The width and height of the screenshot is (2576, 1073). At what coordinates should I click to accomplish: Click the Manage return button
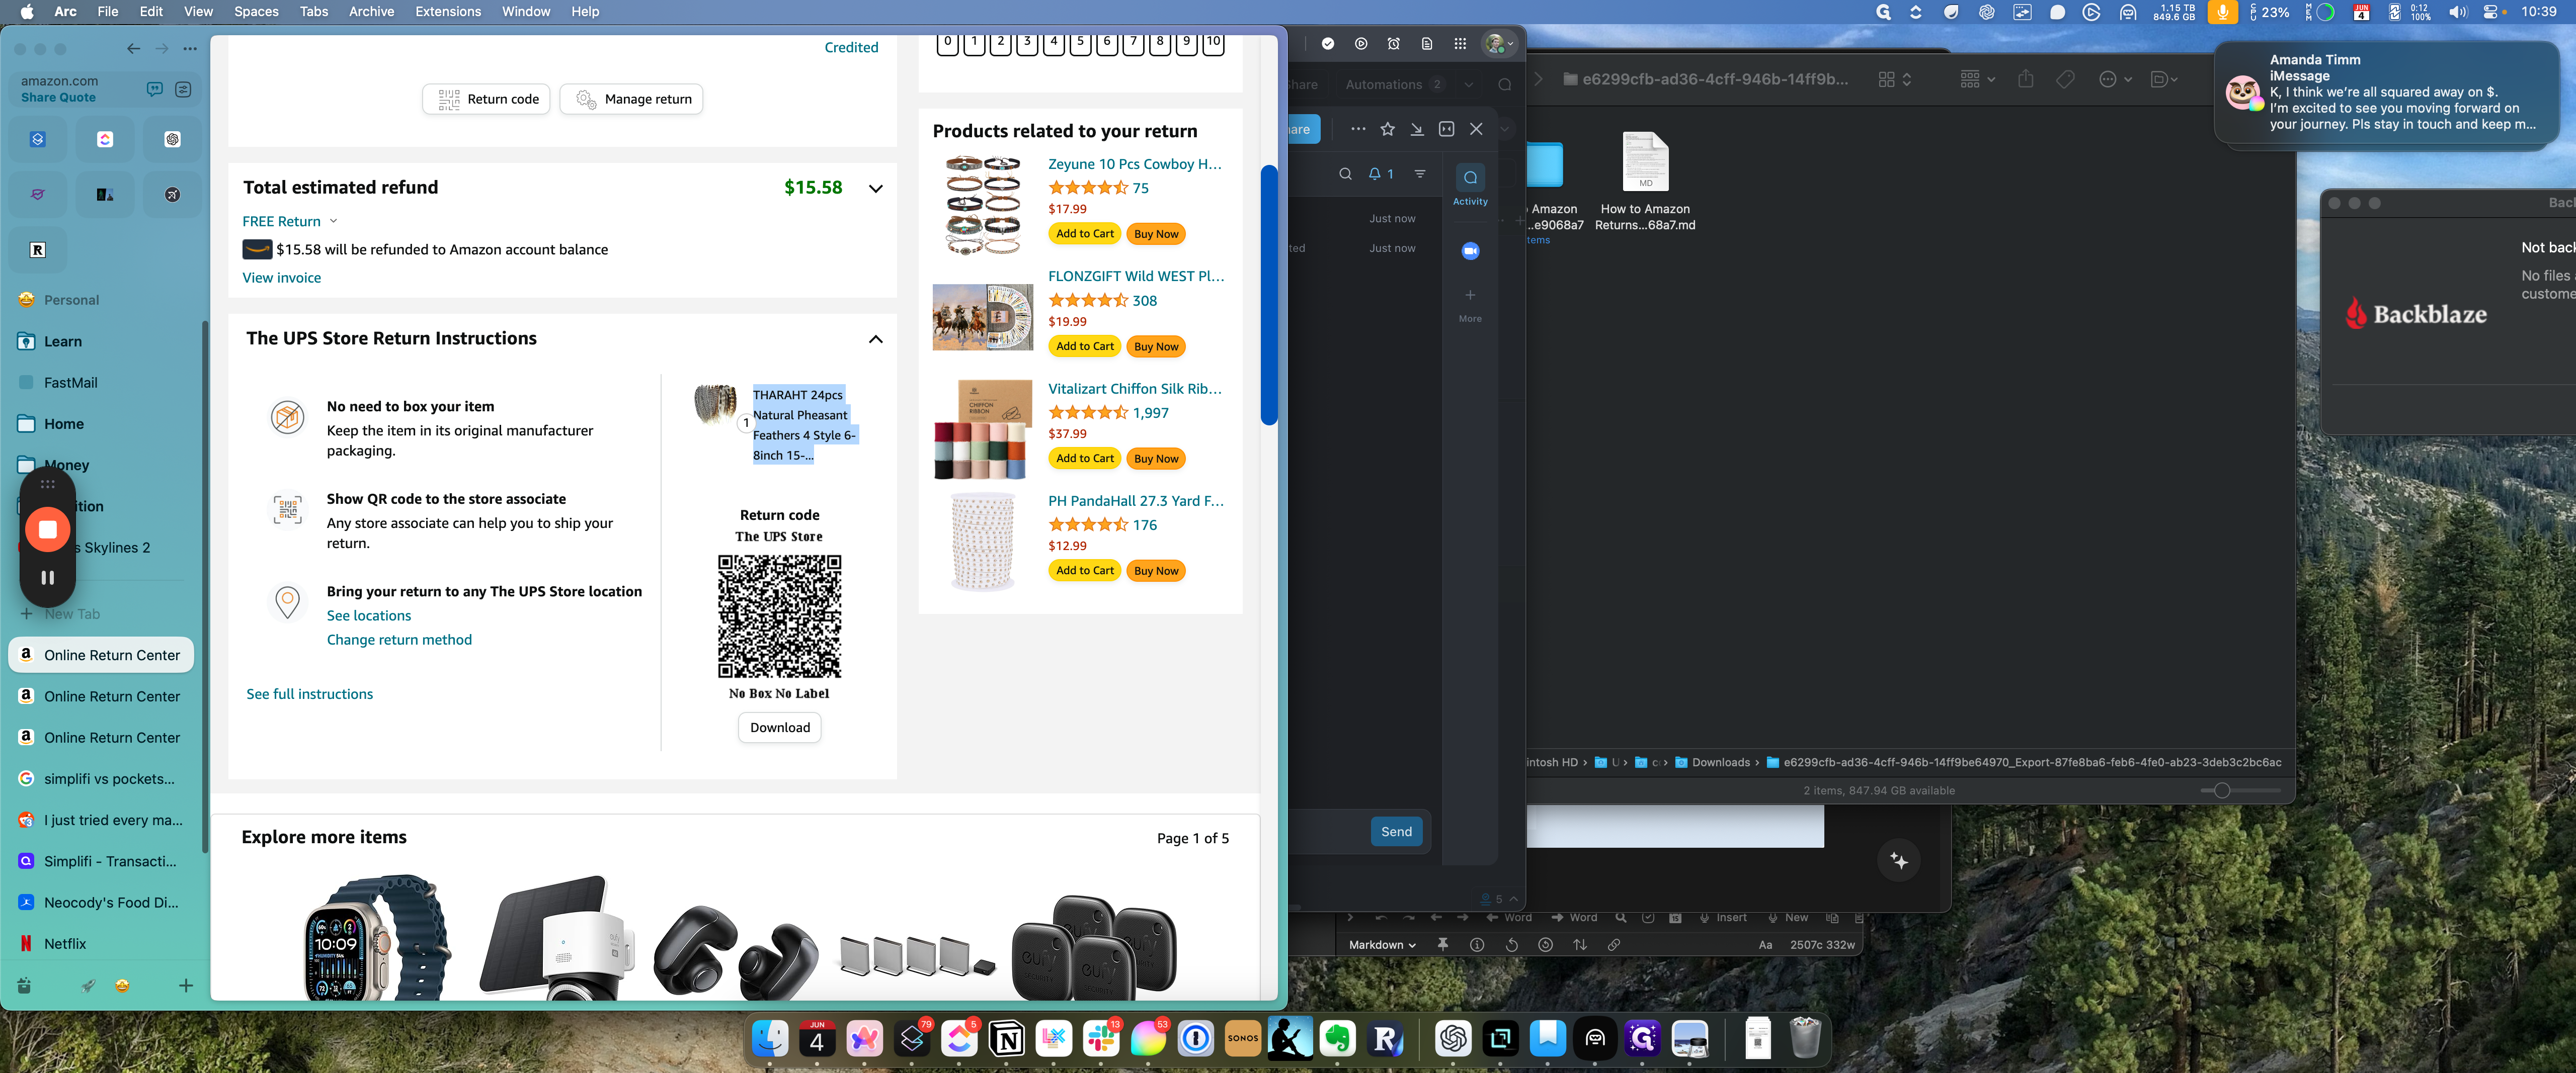tap(631, 99)
